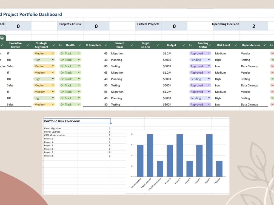Open the Dependencies column filter chevron

[x=265, y=45]
